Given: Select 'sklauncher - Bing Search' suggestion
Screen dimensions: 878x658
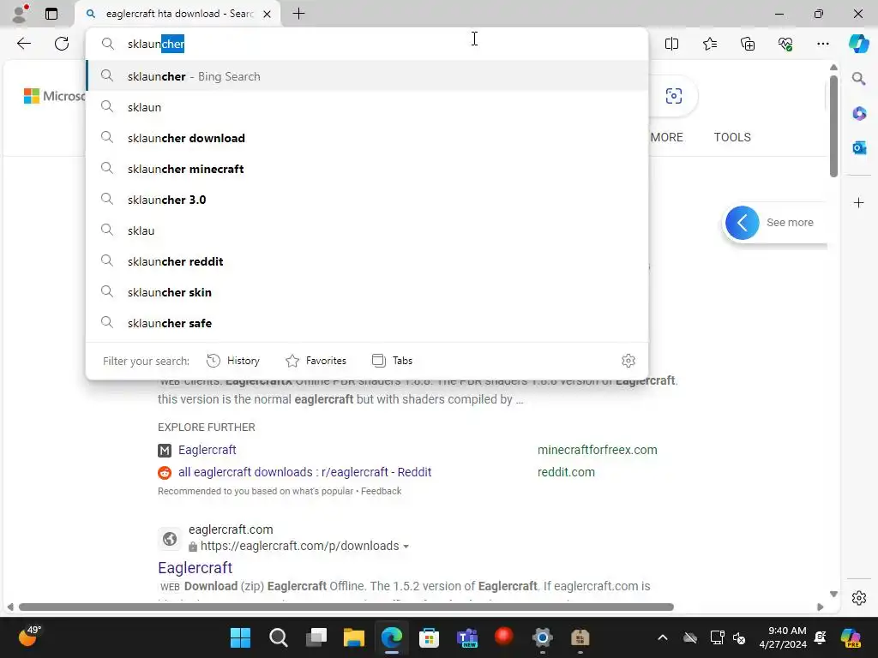Looking at the screenshot, I should (367, 76).
